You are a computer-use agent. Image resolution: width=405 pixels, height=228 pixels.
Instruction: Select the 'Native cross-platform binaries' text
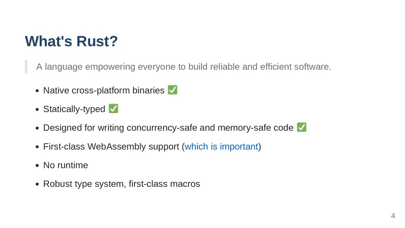tap(104, 91)
